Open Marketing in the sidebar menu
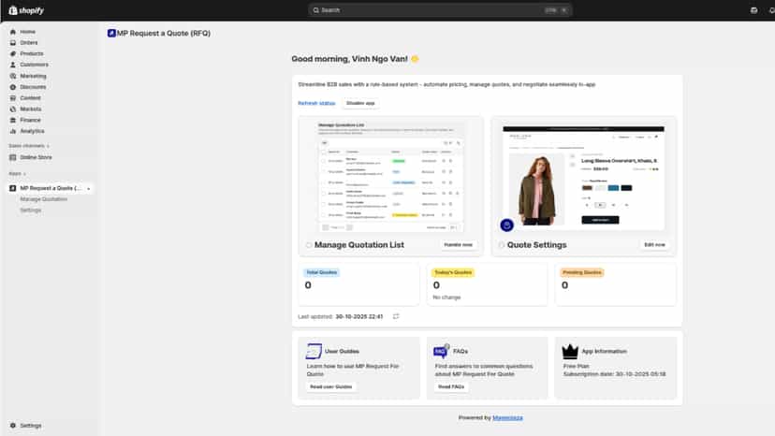775x436 pixels. pyautogui.click(x=33, y=76)
